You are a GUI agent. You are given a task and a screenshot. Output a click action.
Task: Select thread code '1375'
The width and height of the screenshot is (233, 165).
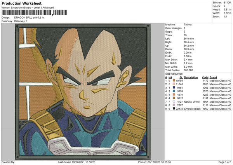(205, 91)
